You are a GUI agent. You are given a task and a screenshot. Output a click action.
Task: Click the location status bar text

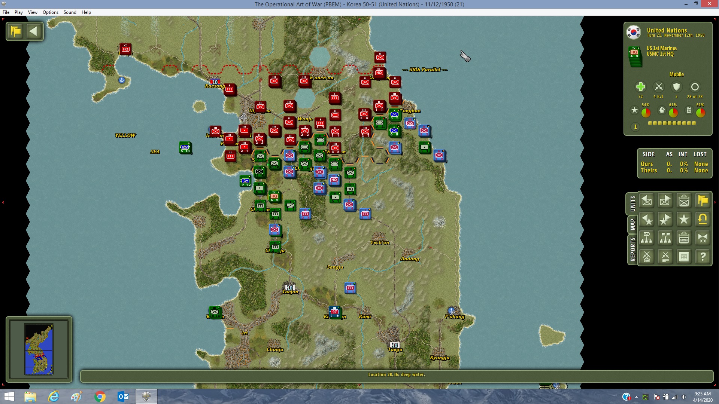[x=397, y=374]
